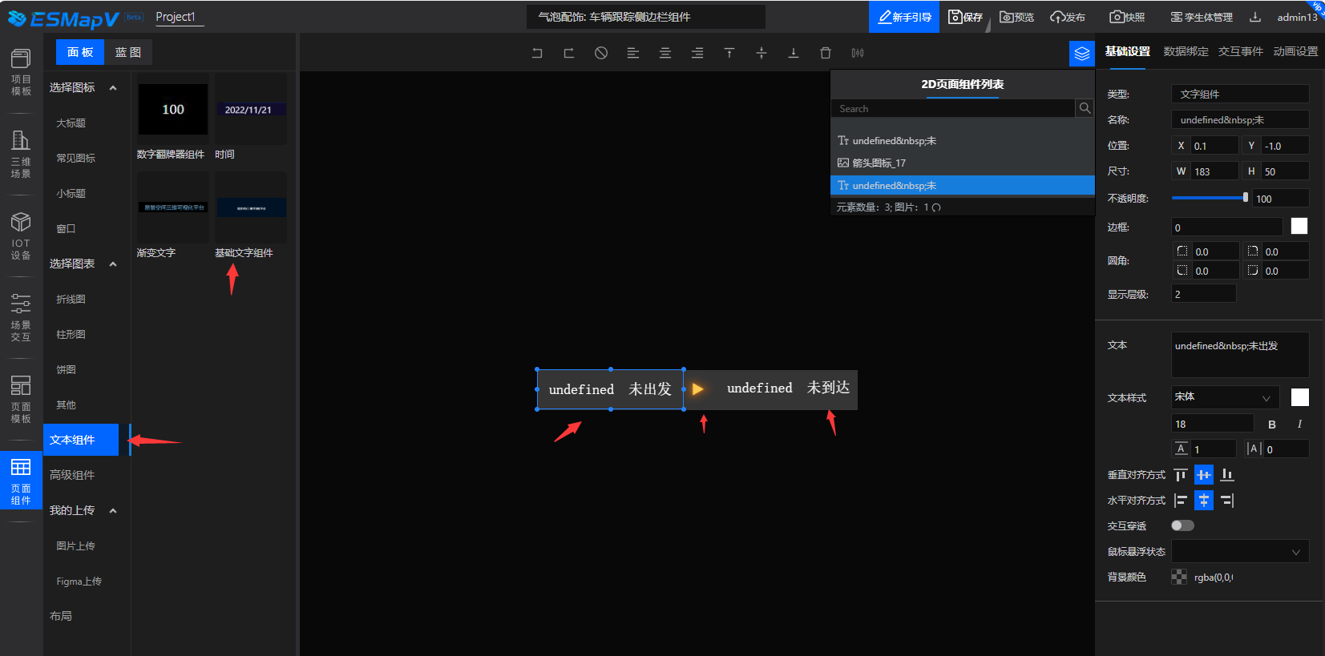Image resolution: width=1325 pixels, height=656 pixels.
Task: Click the align left toolbar icon
Action: tap(633, 53)
